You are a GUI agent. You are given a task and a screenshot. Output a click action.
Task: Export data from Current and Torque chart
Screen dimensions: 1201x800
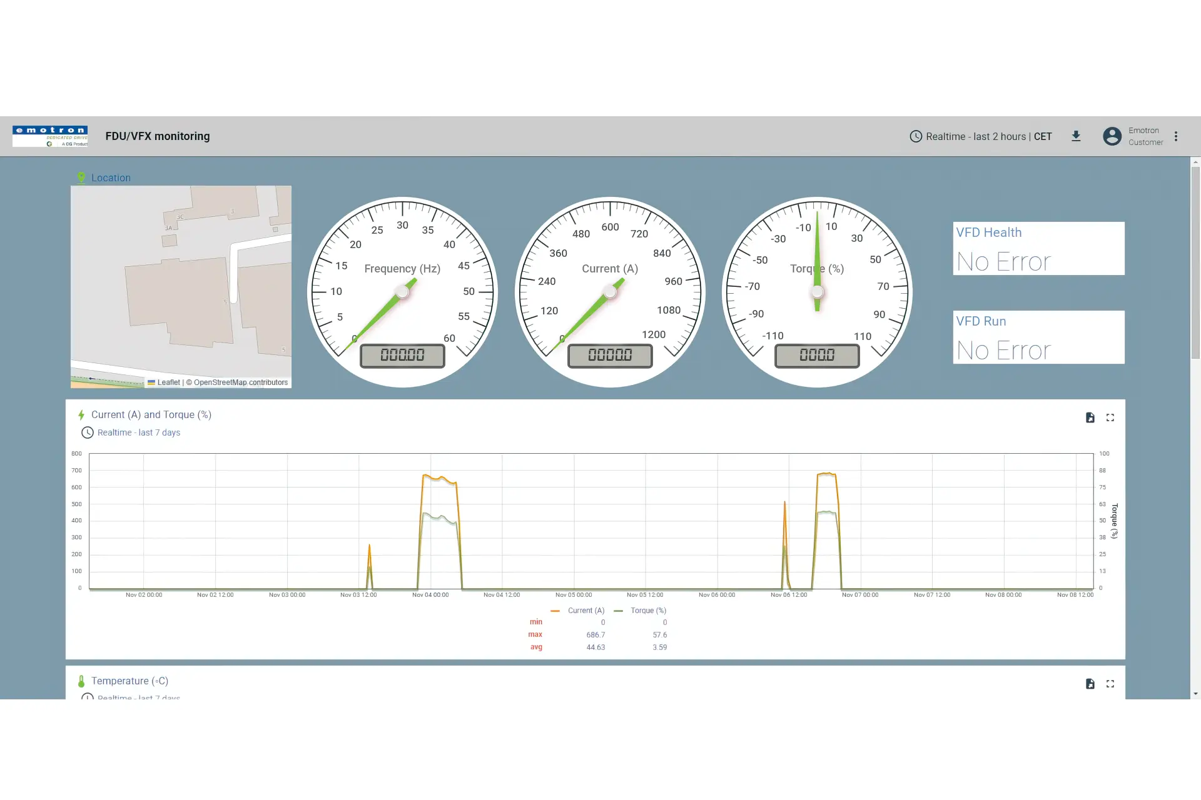click(x=1090, y=417)
